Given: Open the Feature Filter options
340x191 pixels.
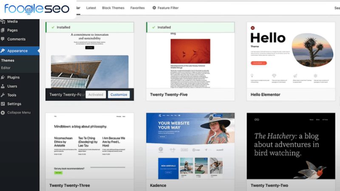Looking at the screenshot, I should coord(165,8).
